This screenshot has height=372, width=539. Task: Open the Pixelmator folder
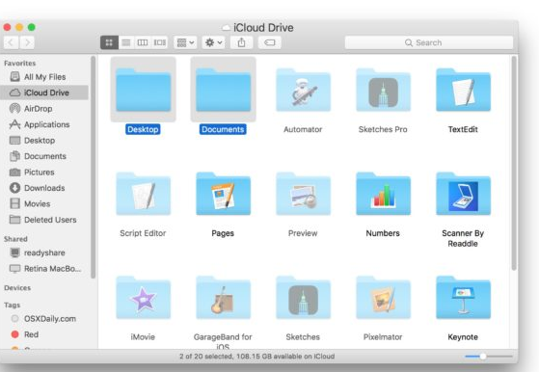tap(383, 298)
